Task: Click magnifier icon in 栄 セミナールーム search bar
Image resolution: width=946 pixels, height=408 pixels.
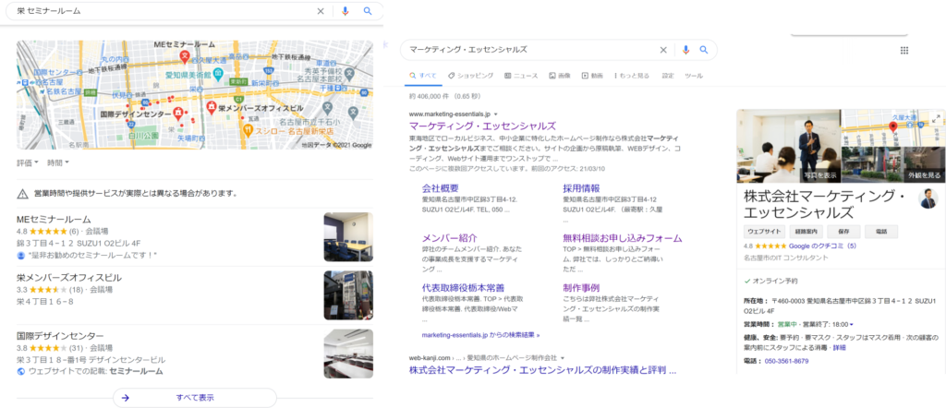Action: pyautogui.click(x=368, y=11)
